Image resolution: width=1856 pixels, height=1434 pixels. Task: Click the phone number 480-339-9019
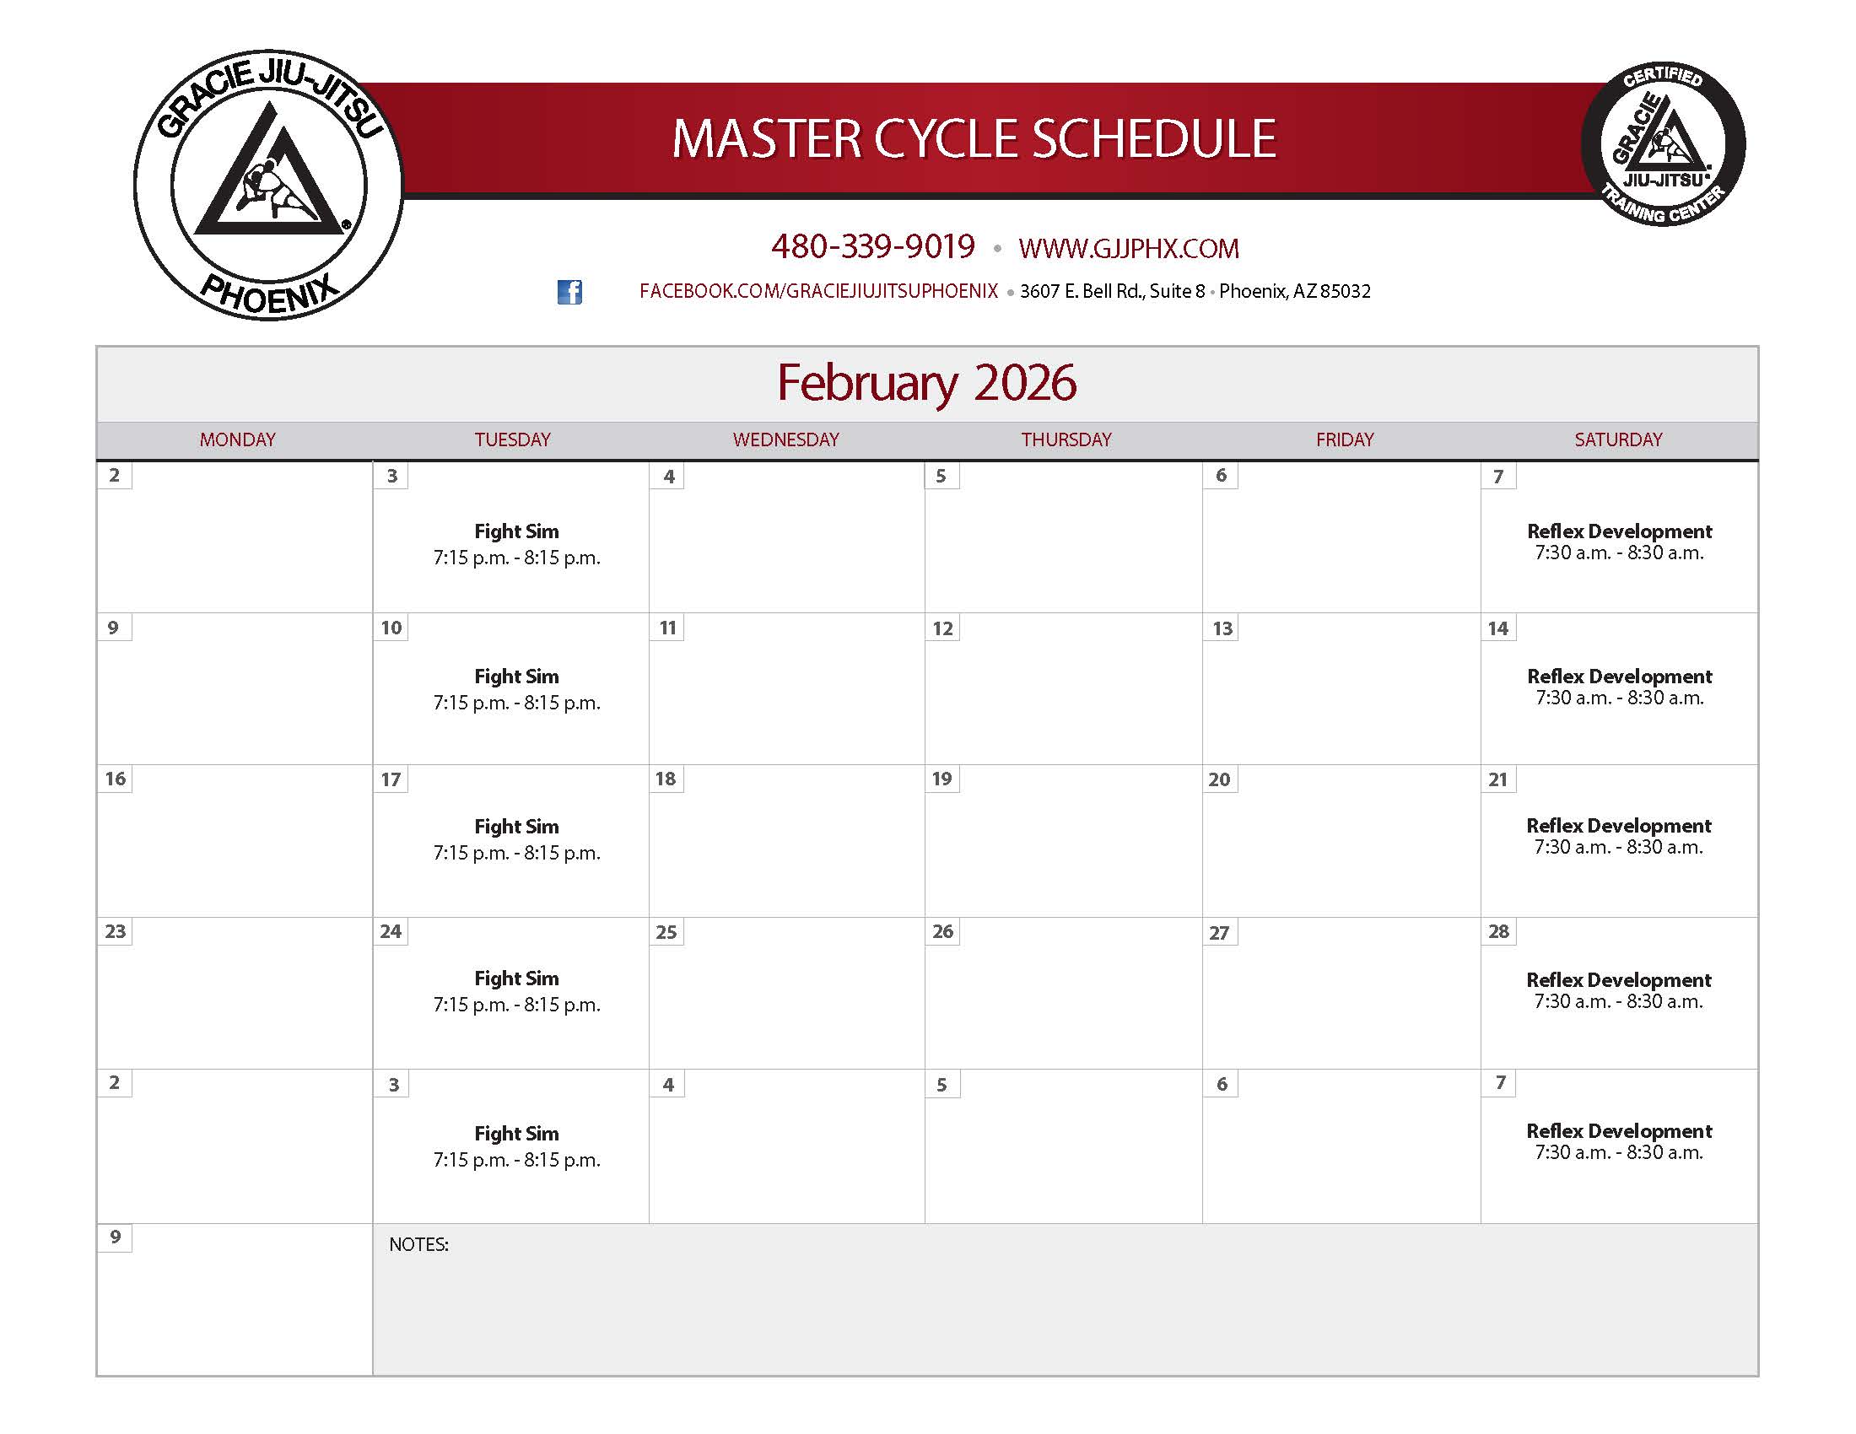click(873, 247)
